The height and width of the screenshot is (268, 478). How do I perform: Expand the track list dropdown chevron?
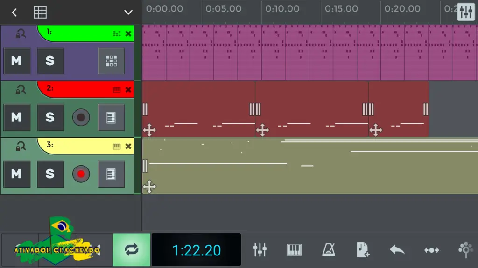tap(128, 13)
